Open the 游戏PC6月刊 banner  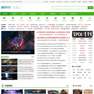(82, 34)
